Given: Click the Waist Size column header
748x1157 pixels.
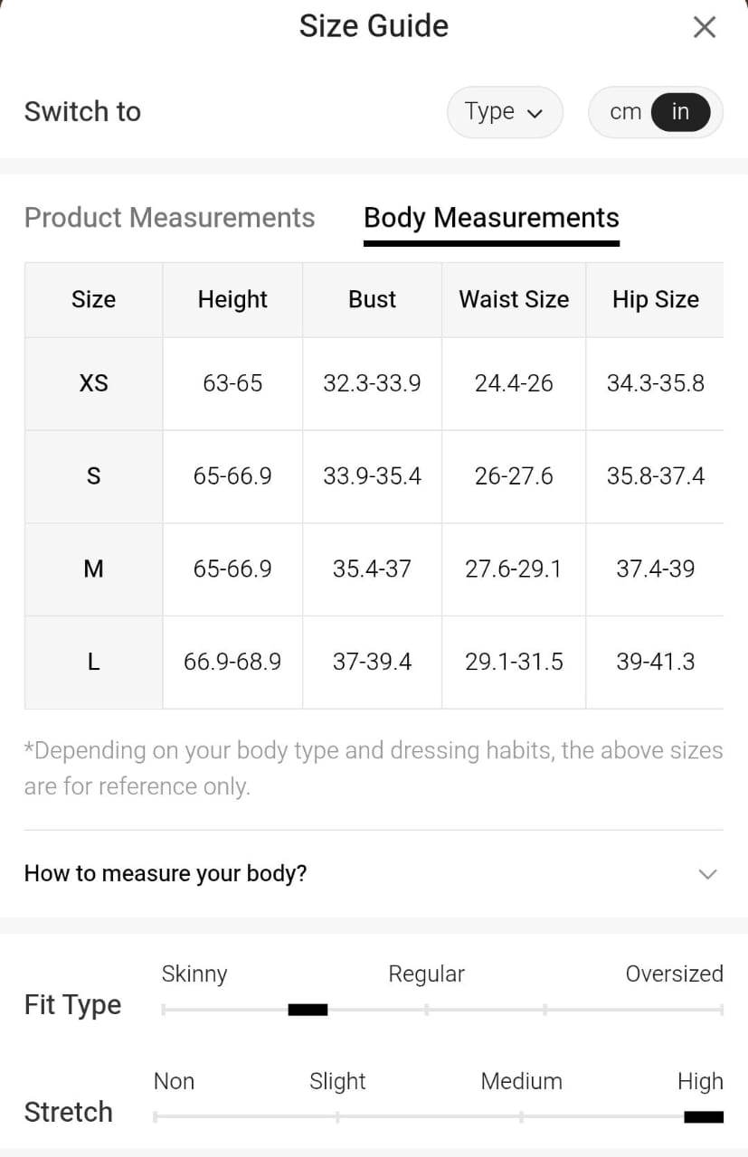Looking at the screenshot, I should click(514, 299).
